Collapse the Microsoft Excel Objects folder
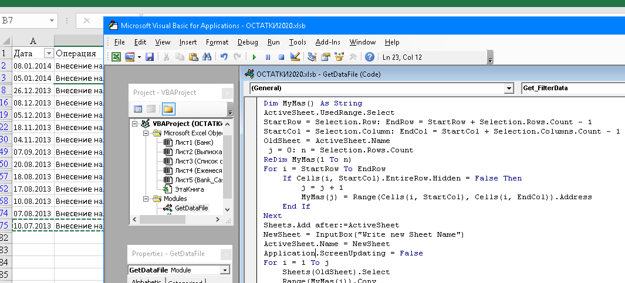 (146, 133)
